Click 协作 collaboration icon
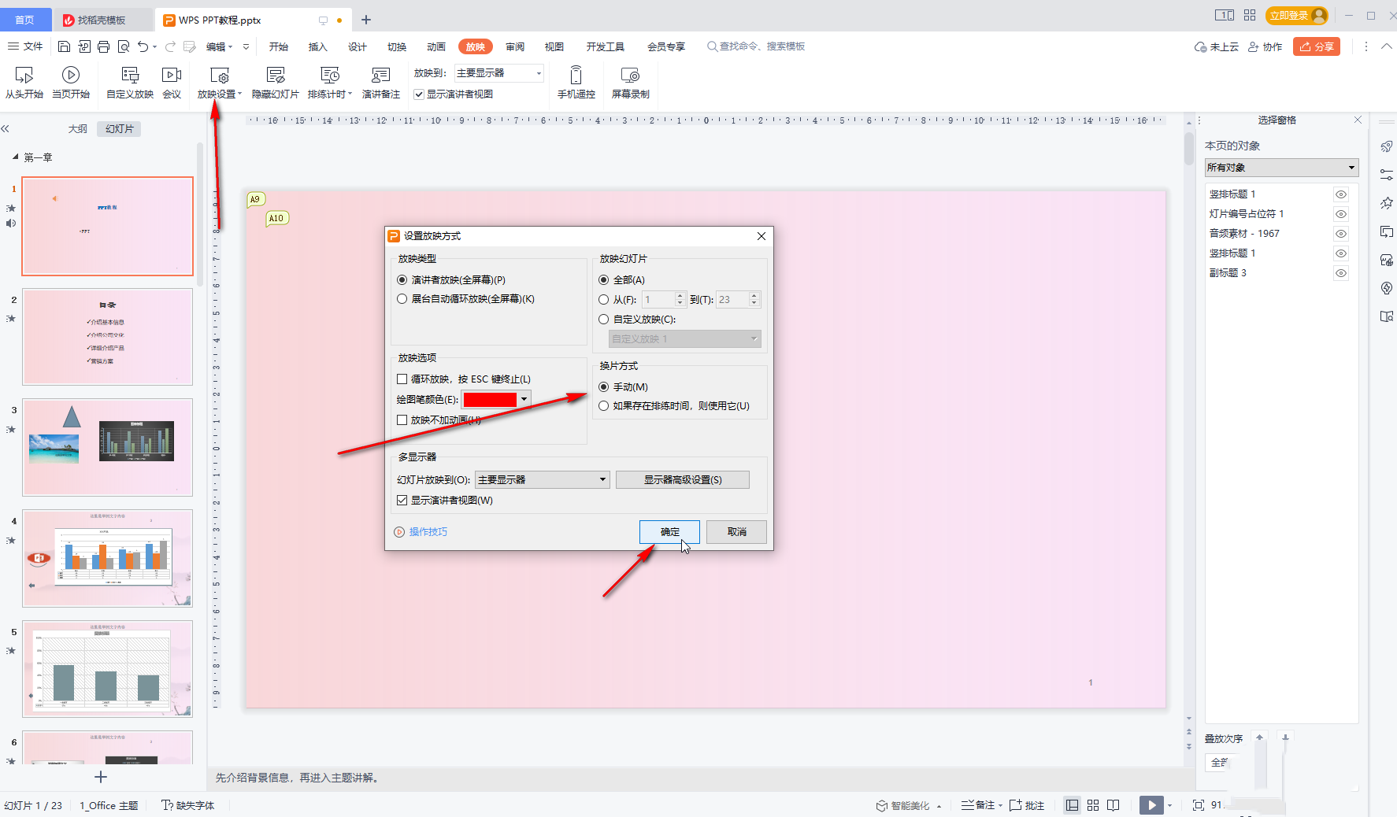1397x817 pixels. [x=1254, y=47]
